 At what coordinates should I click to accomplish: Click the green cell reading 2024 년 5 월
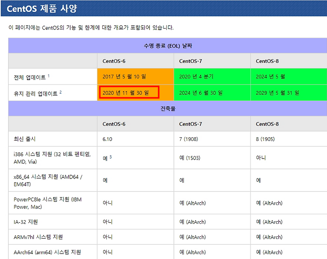pyautogui.click(x=270, y=76)
